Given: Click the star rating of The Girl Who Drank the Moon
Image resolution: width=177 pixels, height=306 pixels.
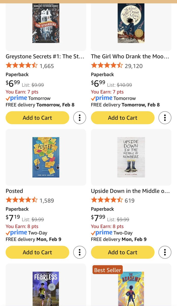Looking at the screenshot, I should pos(107,66).
